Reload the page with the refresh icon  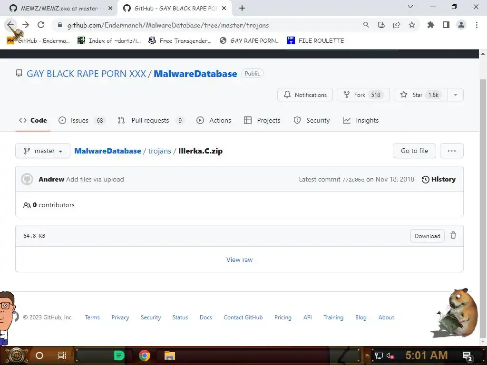(x=41, y=25)
